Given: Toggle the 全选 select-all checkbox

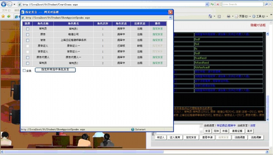Looking at the screenshot, I should 24,71.
